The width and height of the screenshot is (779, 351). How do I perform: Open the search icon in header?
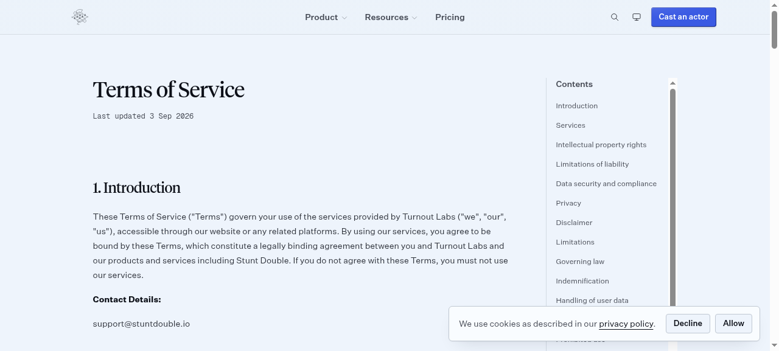pyautogui.click(x=615, y=17)
